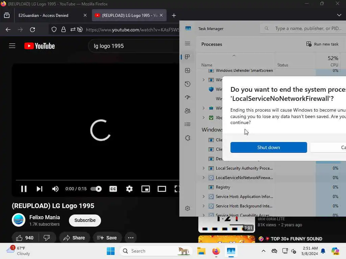Skip to the next YouTube video
Image resolution: width=346 pixels, height=259 pixels.
[x=40, y=189]
